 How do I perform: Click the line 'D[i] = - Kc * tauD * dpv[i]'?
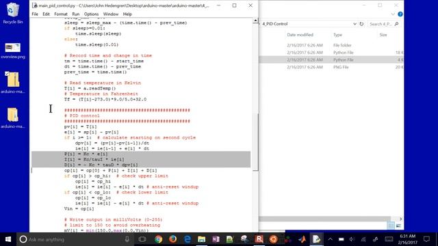tap(101, 165)
